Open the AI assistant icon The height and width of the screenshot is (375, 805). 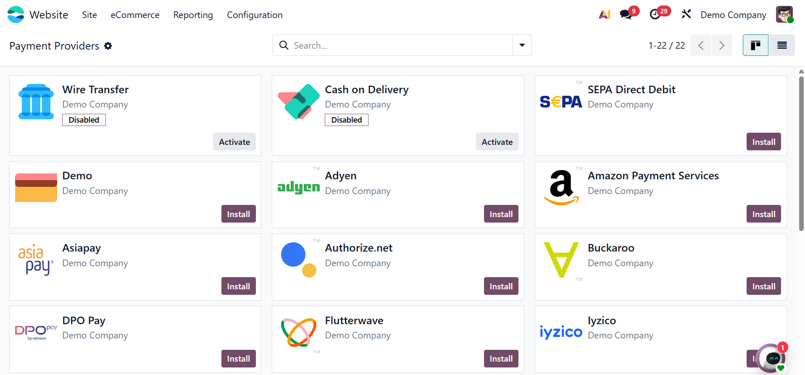604,15
